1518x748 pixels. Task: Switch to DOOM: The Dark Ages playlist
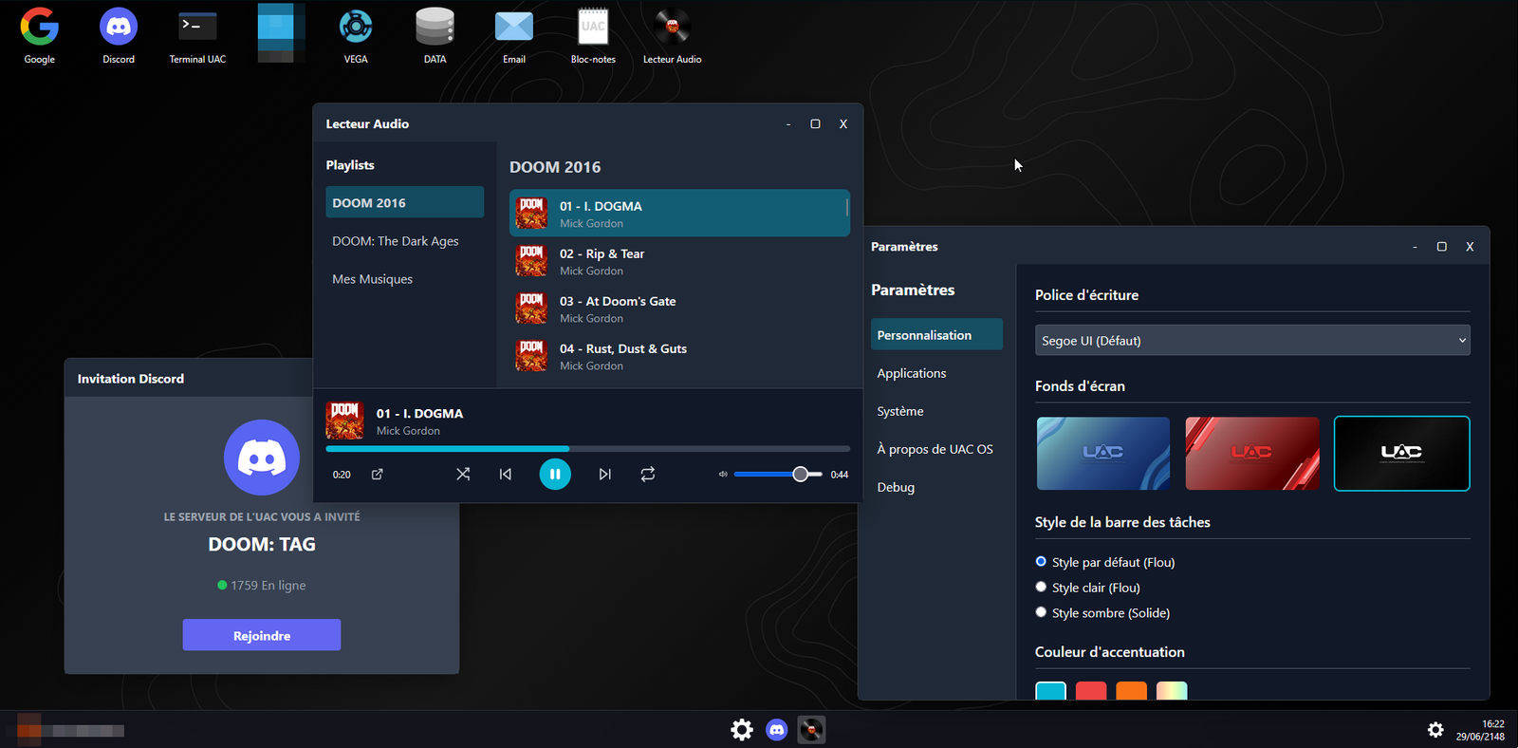coord(396,241)
